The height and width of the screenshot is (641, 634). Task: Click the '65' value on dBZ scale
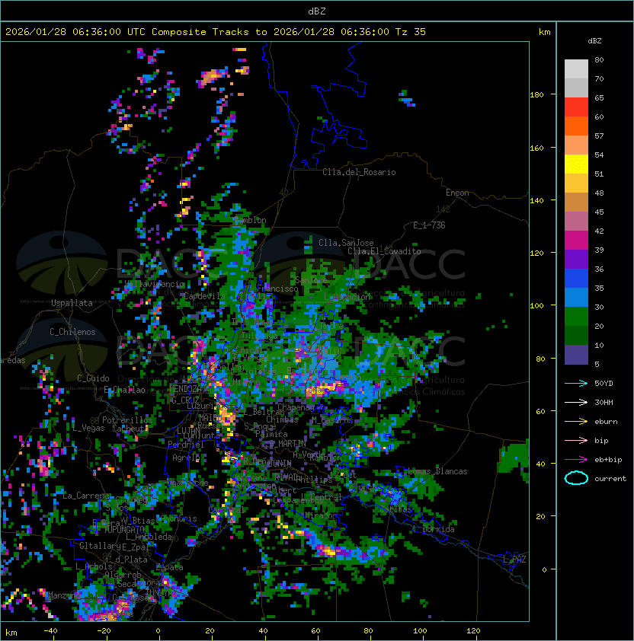[599, 97]
